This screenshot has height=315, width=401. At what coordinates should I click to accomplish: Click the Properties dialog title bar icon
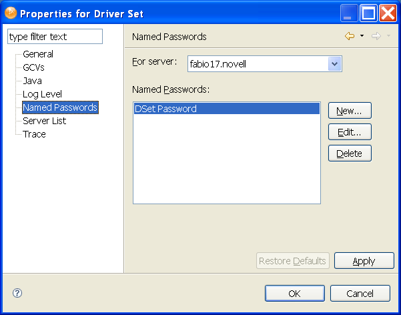tap(10, 13)
